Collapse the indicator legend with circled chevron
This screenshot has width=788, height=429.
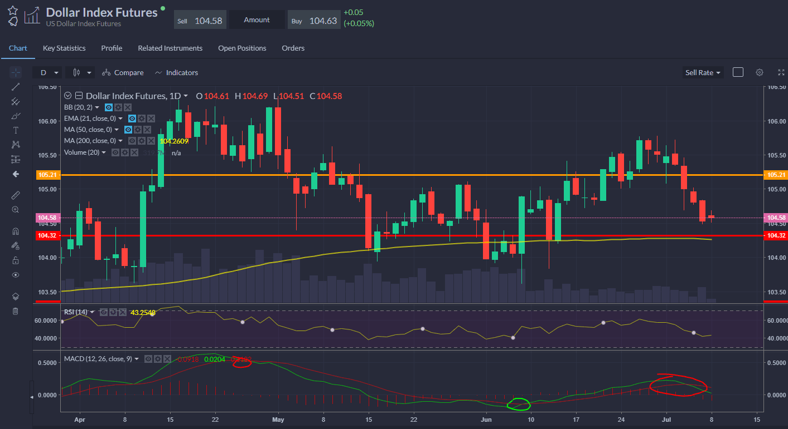(x=68, y=95)
